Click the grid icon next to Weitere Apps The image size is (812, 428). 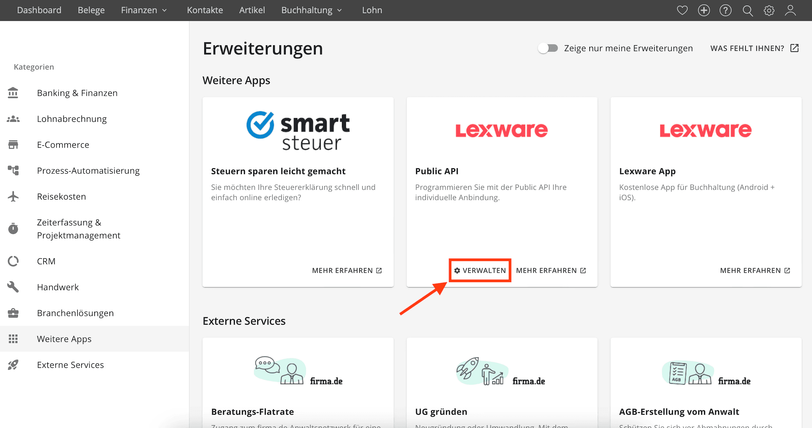point(13,339)
